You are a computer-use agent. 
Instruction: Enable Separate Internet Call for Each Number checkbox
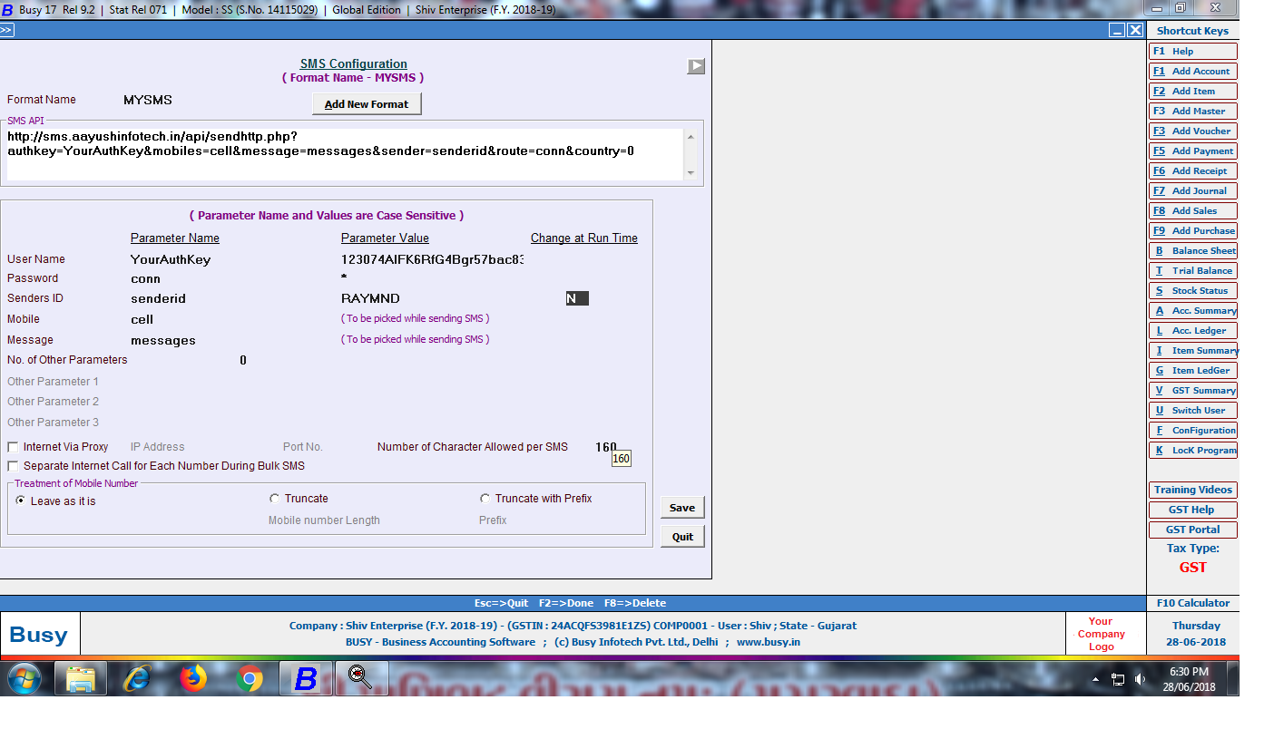coord(13,466)
